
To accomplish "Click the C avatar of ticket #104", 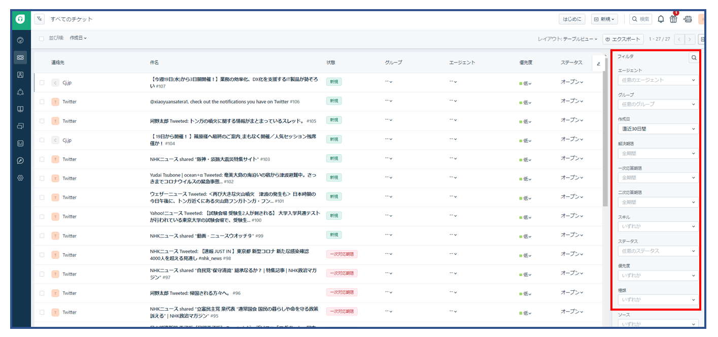I will 55,140.
